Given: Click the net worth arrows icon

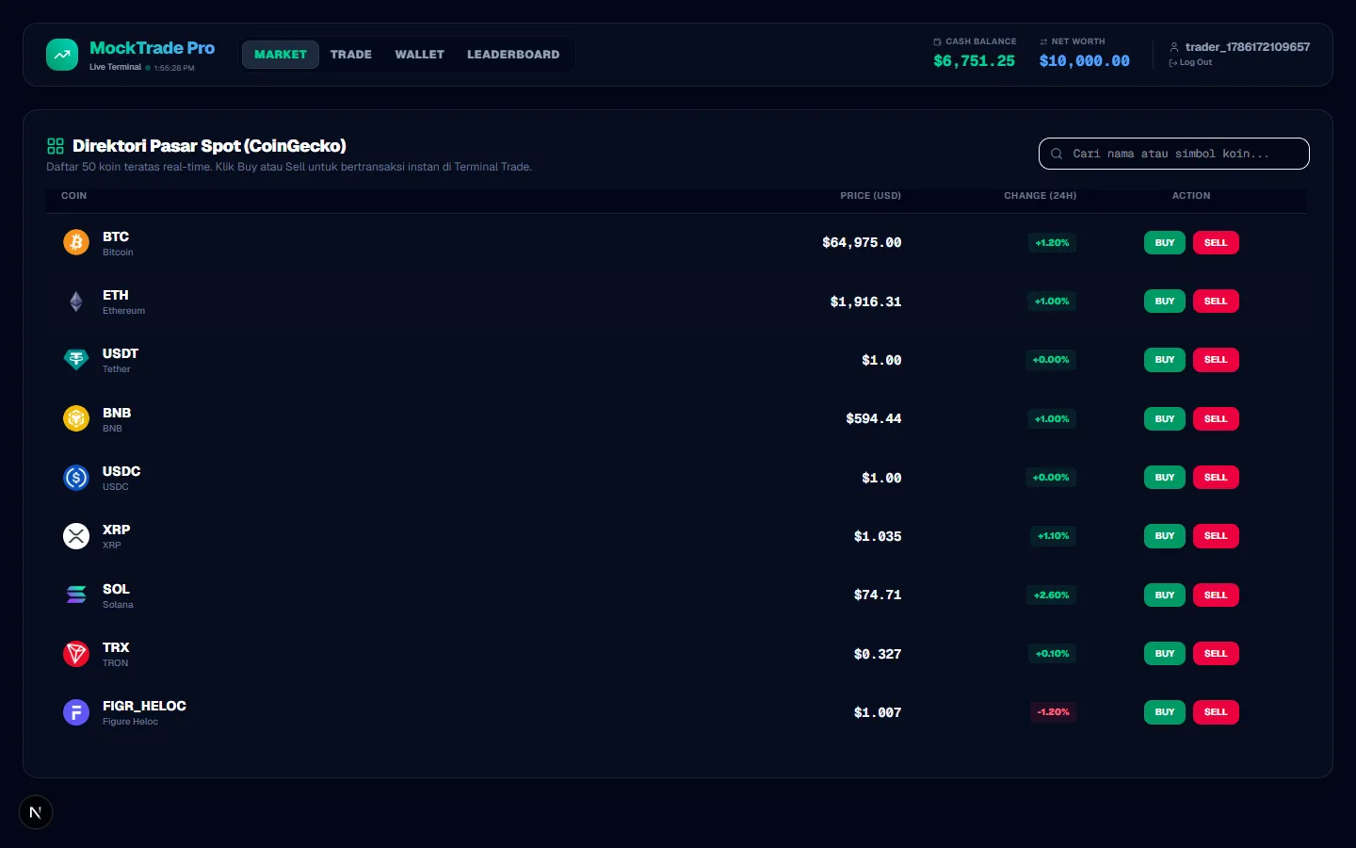Looking at the screenshot, I should pyautogui.click(x=1043, y=41).
